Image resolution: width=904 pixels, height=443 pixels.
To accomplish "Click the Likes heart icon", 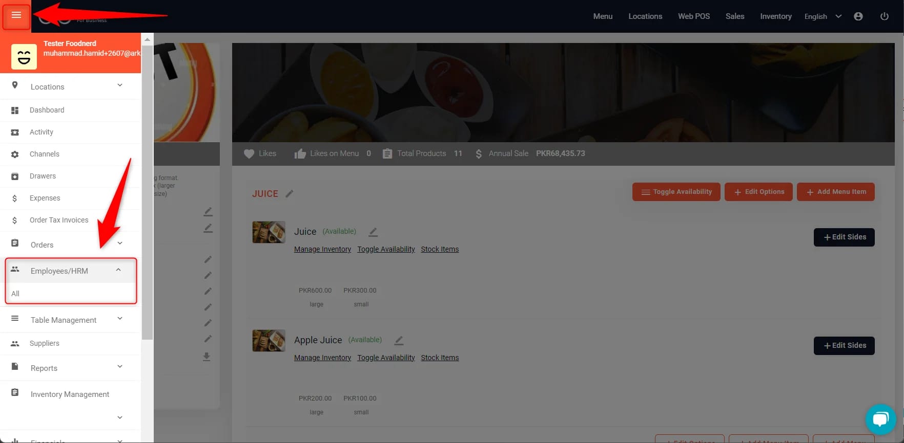I will click(249, 153).
